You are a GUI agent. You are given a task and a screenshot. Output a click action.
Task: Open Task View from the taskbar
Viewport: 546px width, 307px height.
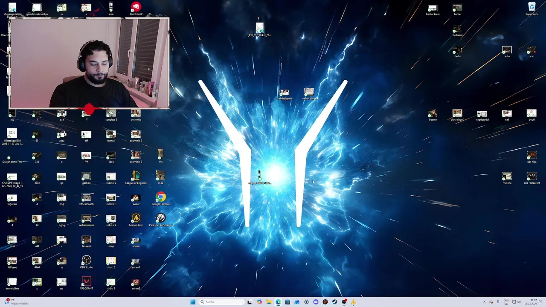[x=250, y=302]
